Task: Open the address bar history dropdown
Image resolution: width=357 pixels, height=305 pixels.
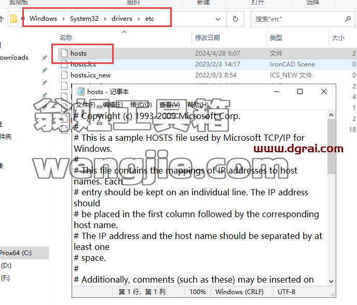Action: (218, 19)
